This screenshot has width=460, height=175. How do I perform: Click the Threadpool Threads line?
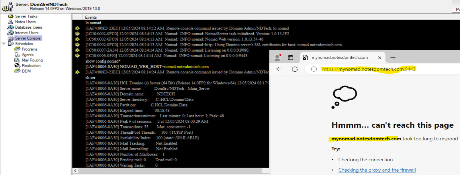click(x=139, y=132)
